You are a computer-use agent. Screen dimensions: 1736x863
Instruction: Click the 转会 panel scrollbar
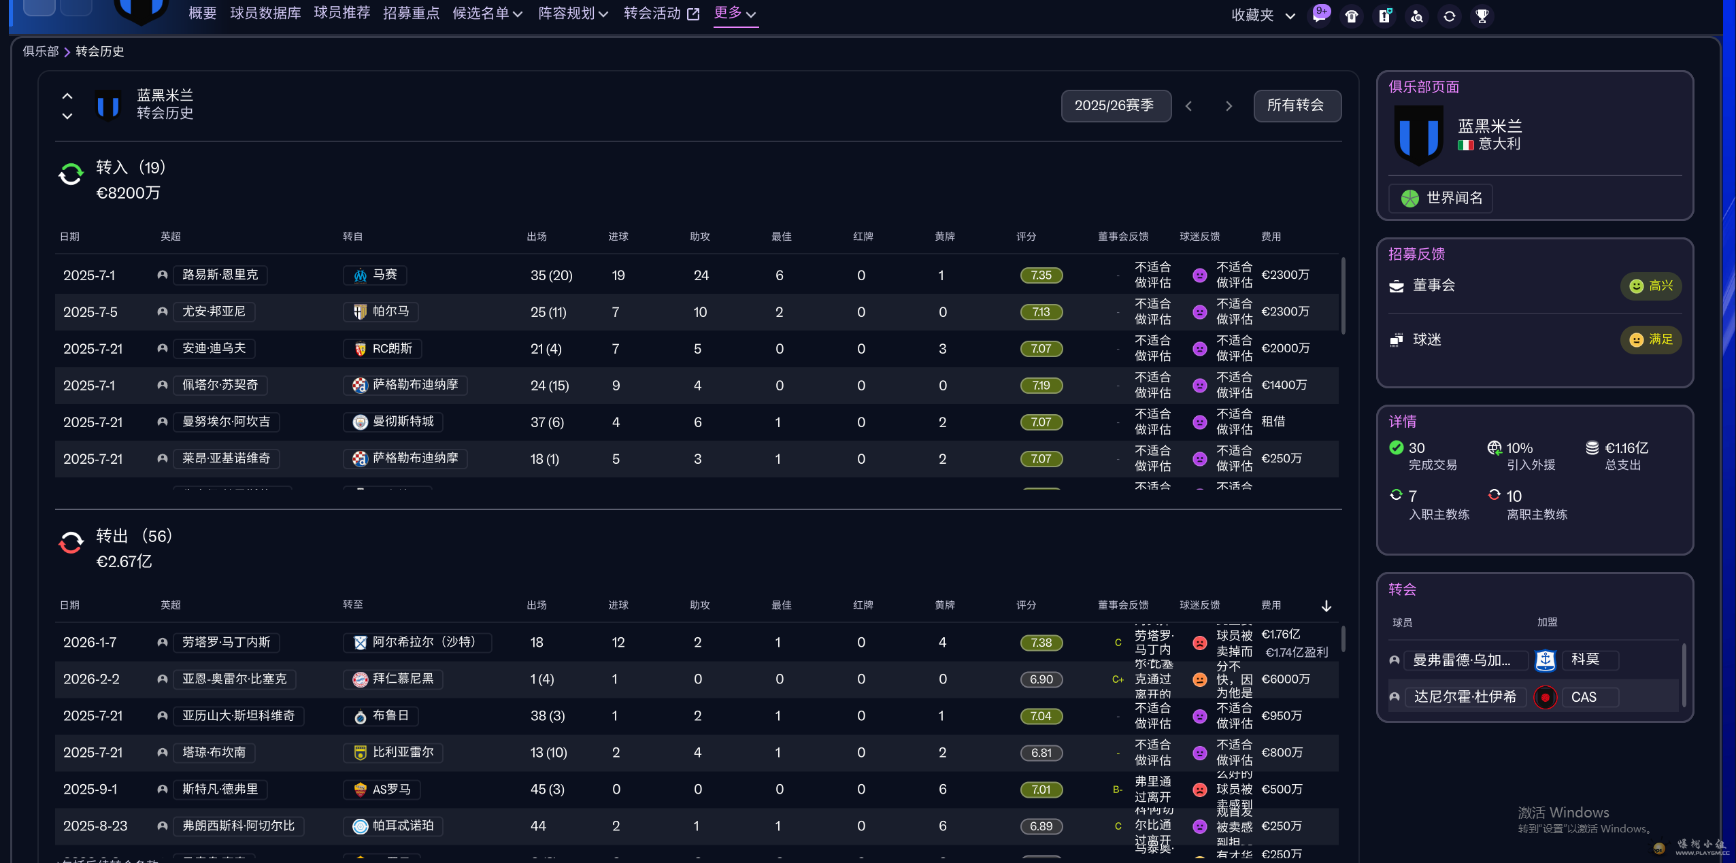point(1684,675)
